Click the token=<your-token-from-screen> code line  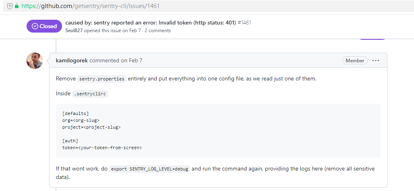click(102, 148)
